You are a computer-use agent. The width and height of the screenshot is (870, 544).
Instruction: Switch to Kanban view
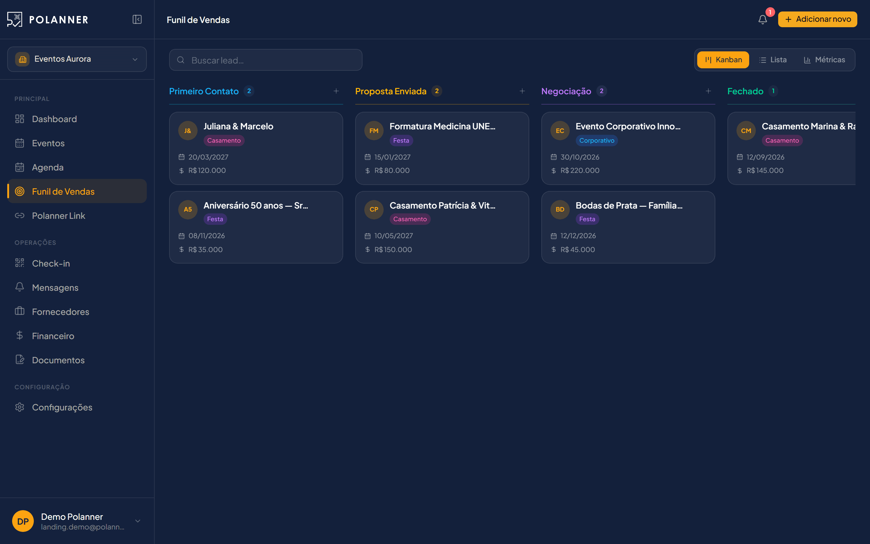(x=723, y=60)
